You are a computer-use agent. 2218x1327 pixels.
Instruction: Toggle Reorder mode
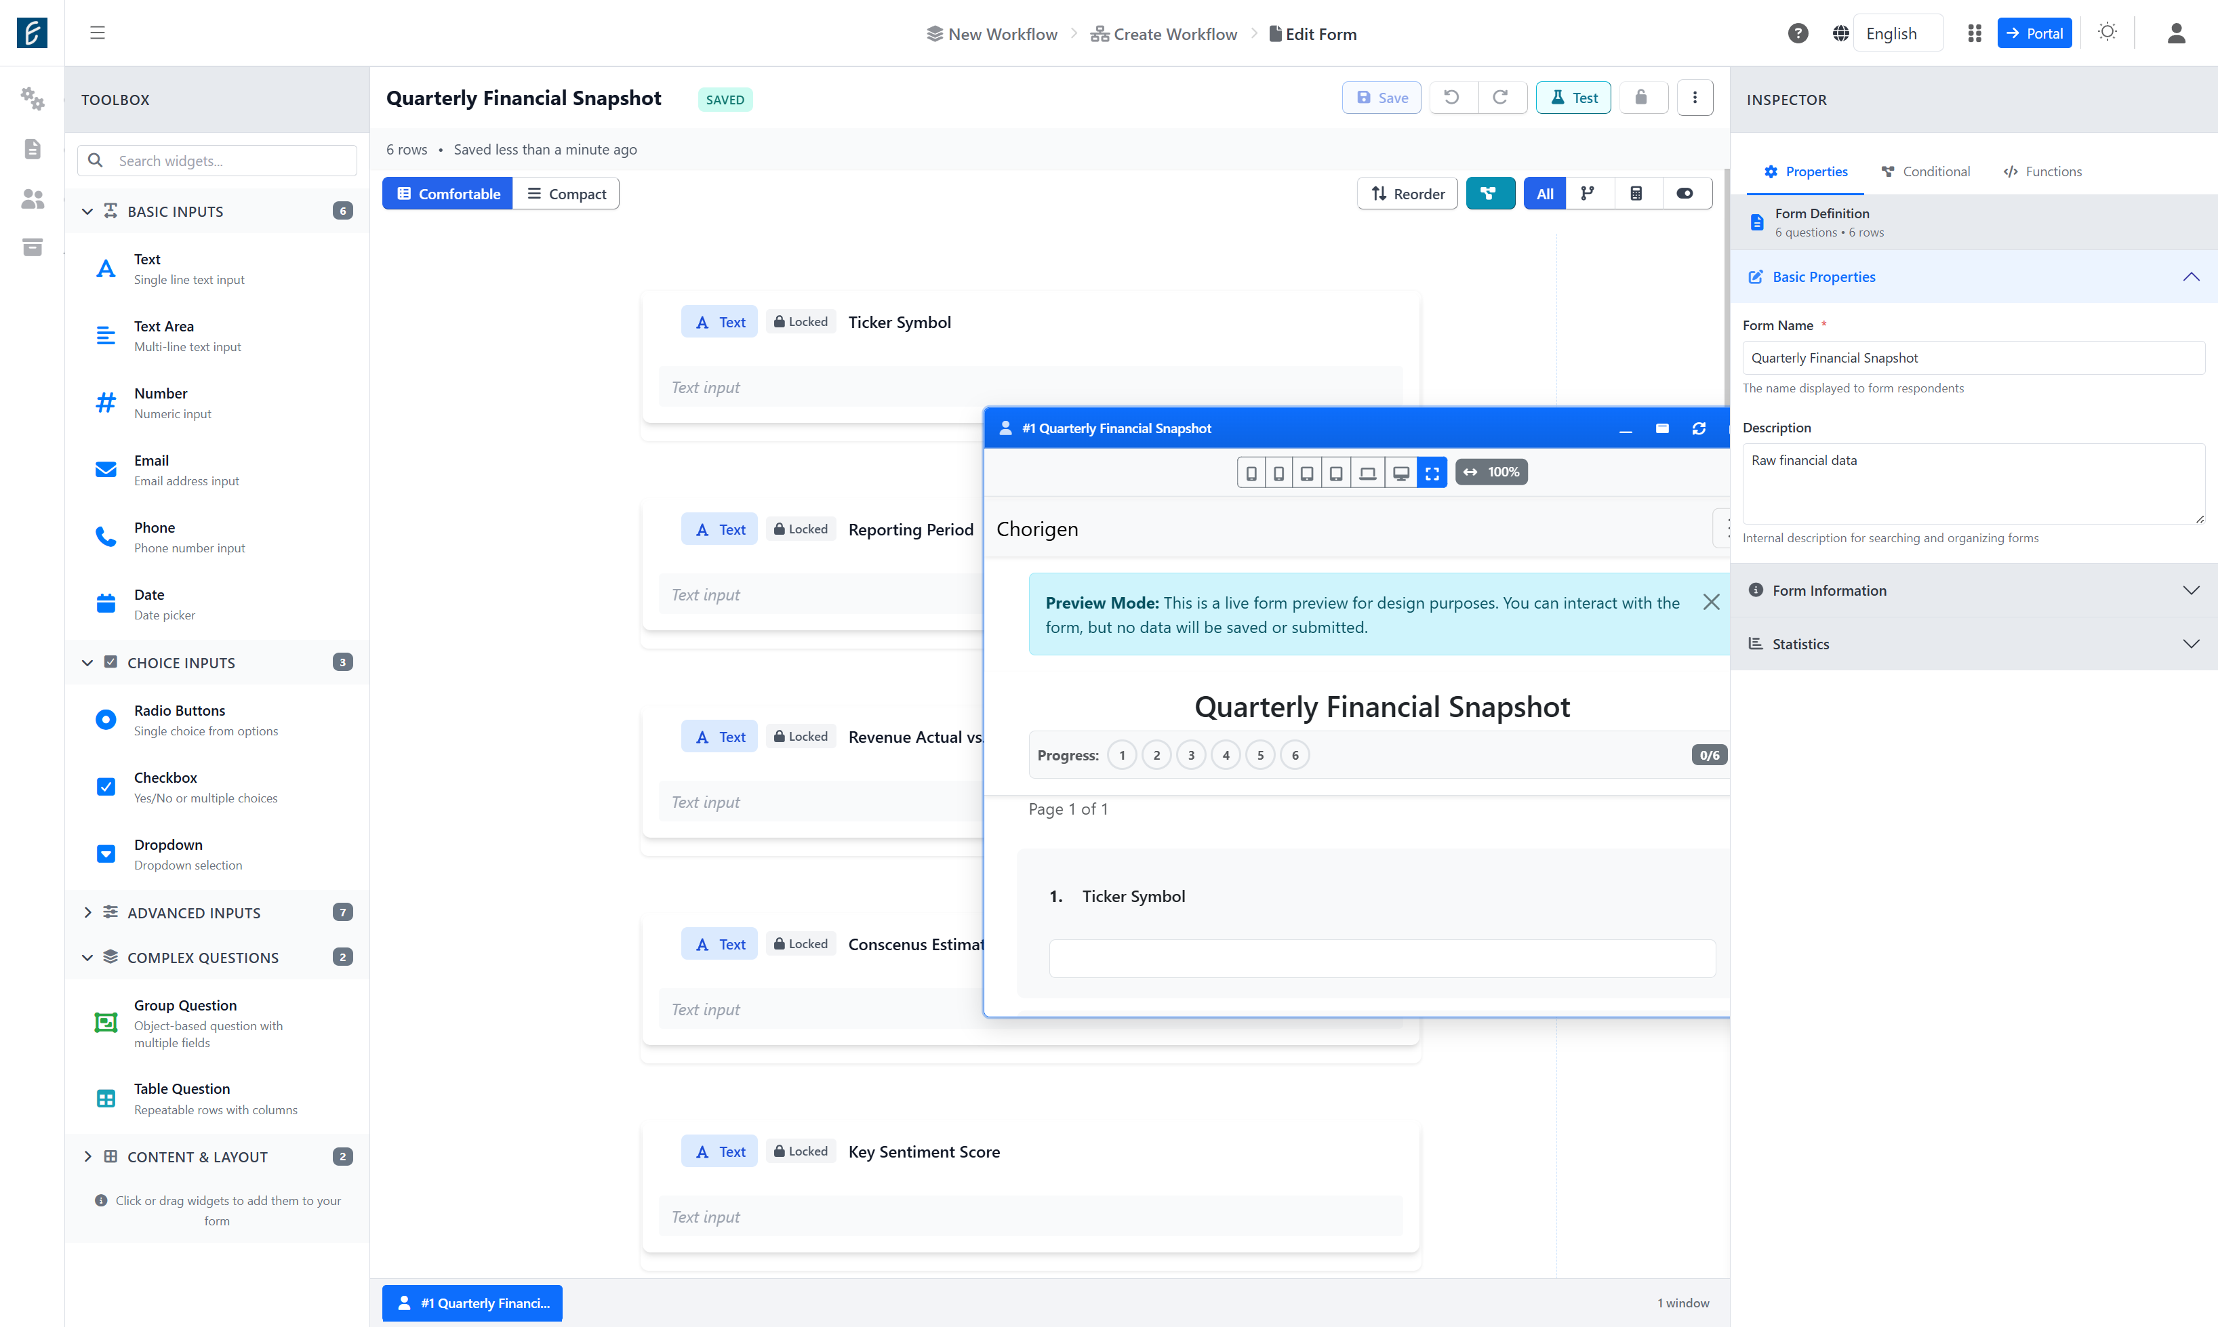click(1408, 193)
